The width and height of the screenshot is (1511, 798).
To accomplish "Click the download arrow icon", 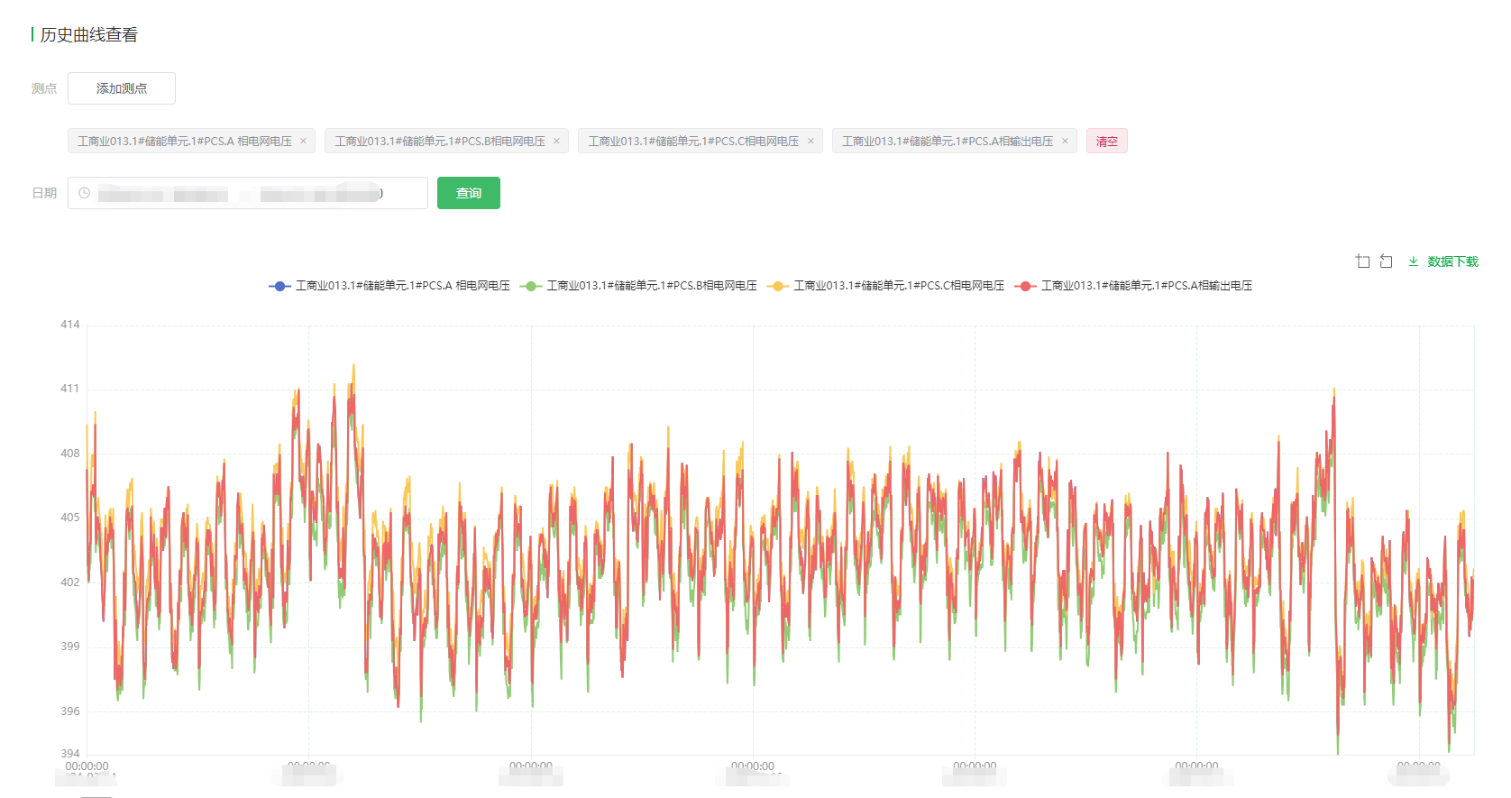I will pyautogui.click(x=1413, y=261).
